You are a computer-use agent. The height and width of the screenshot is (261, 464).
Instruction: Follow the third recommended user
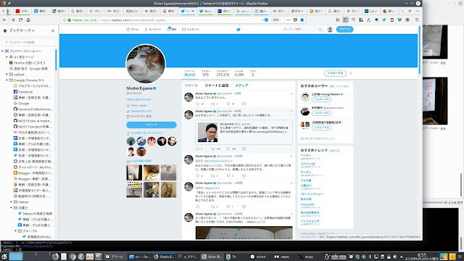tap(321, 128)
